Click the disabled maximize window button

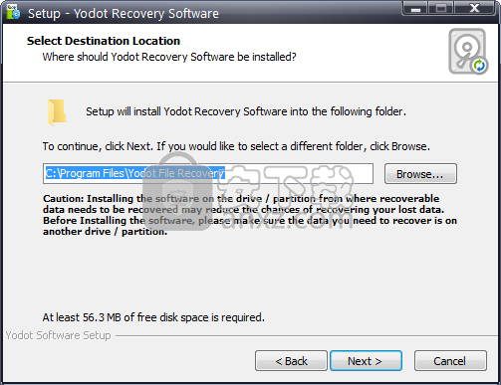coord(441,9)
